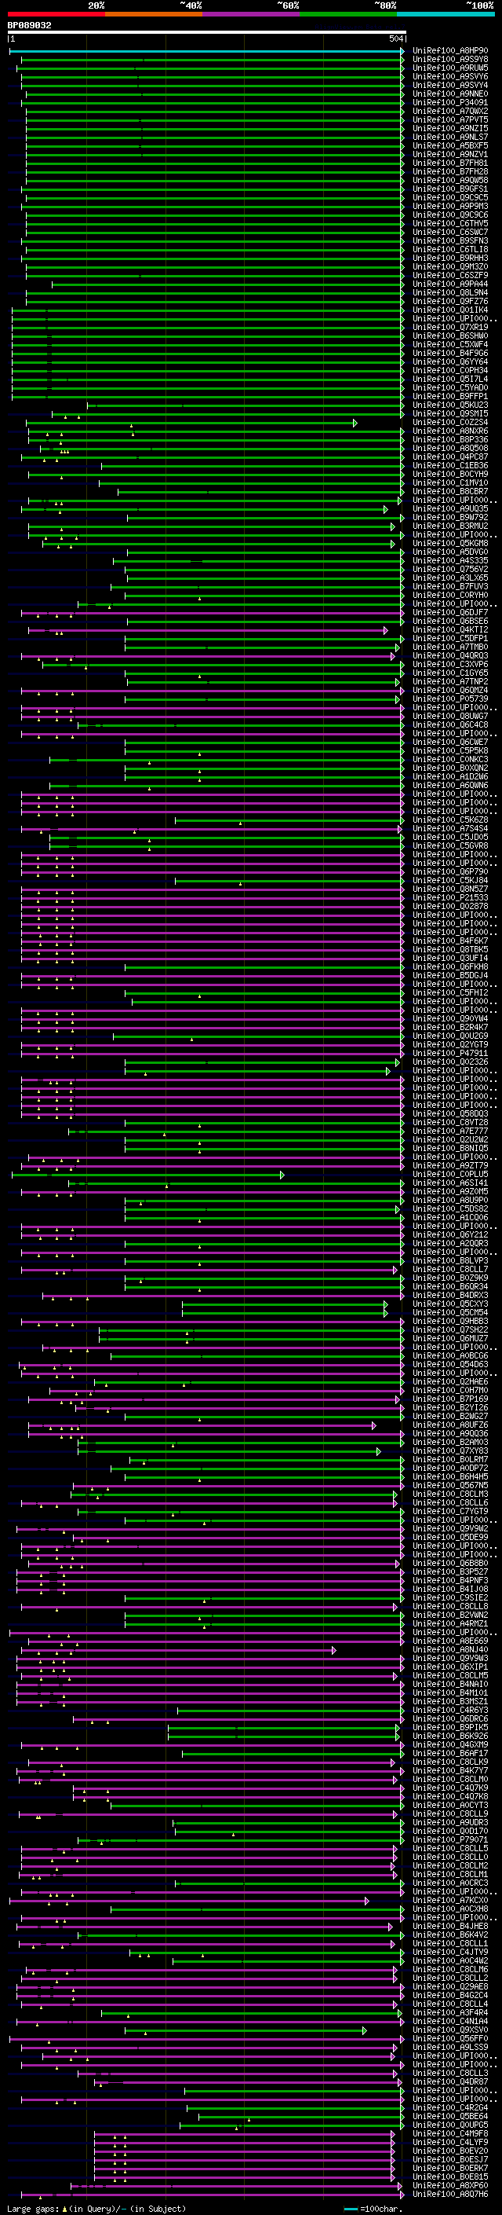Image resolution: width=502 pixels, height=2215 pixels.
Task: Select label UniRef100_P05739
Action: pyautogui.click(x=450, y=699)
